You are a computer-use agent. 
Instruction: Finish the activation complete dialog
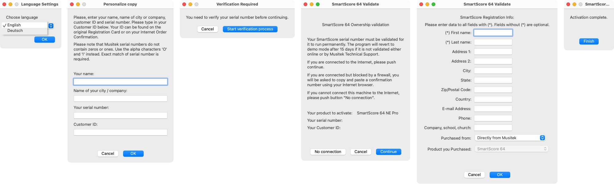click(x=589, y=41)
